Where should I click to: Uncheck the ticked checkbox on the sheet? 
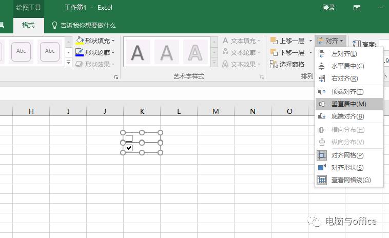pos(129,148)
